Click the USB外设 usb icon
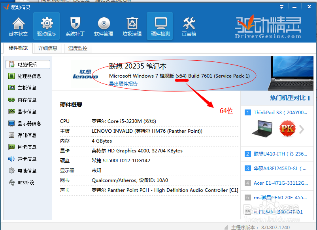 pyautogui.click(x=11, y=182)
